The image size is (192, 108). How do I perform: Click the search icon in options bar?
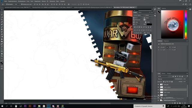[x=183, y=4]
